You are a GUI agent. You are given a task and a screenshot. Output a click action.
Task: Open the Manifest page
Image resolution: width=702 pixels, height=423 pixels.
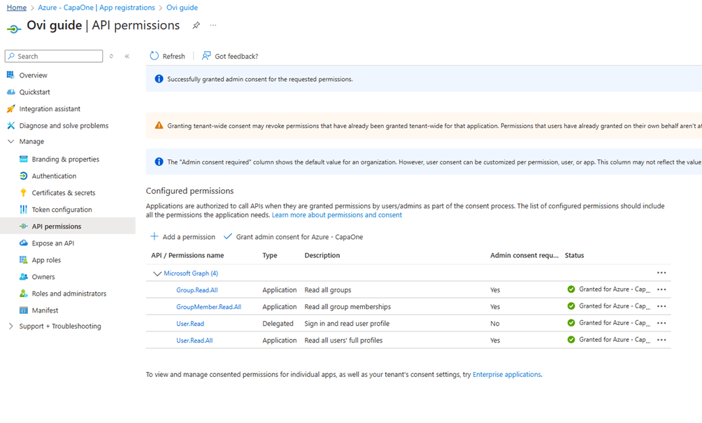[x=45, y=310]
